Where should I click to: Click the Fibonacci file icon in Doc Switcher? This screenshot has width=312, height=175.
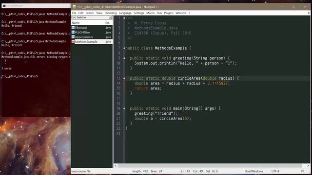coord(73,28)
